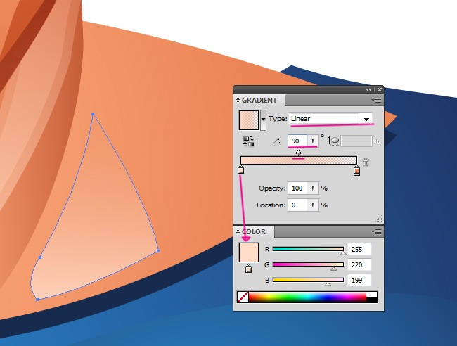Click the angle field showing 90
Viewport: 457px width, 346px height.
pos(297,141)
